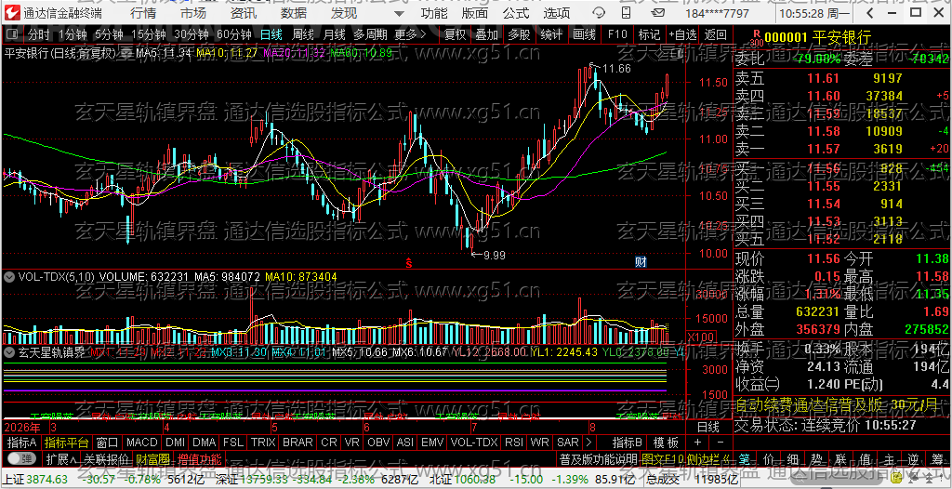Click the 日线 period label below chart
The width and height of the screenshot is (952, 489).
pyautogui.click(x=707, y=427)
